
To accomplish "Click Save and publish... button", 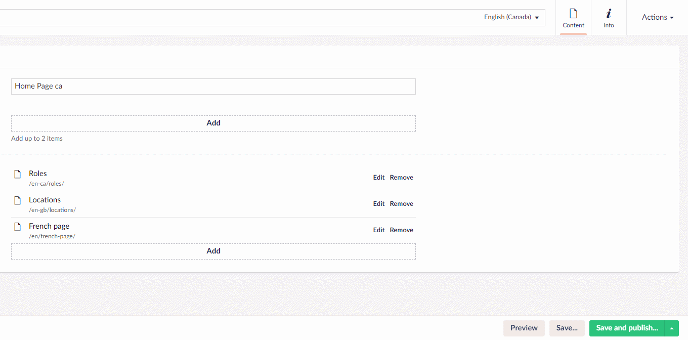I will tap(627, 328).
